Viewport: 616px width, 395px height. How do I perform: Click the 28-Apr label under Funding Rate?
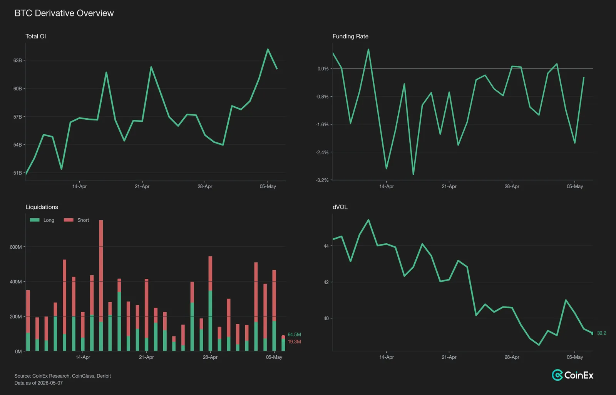(x=512, y=186)
